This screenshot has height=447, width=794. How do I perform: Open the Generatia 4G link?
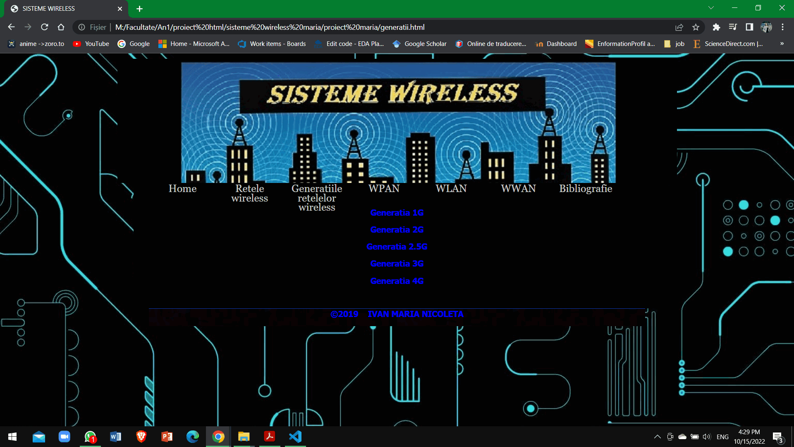(397, 281)
